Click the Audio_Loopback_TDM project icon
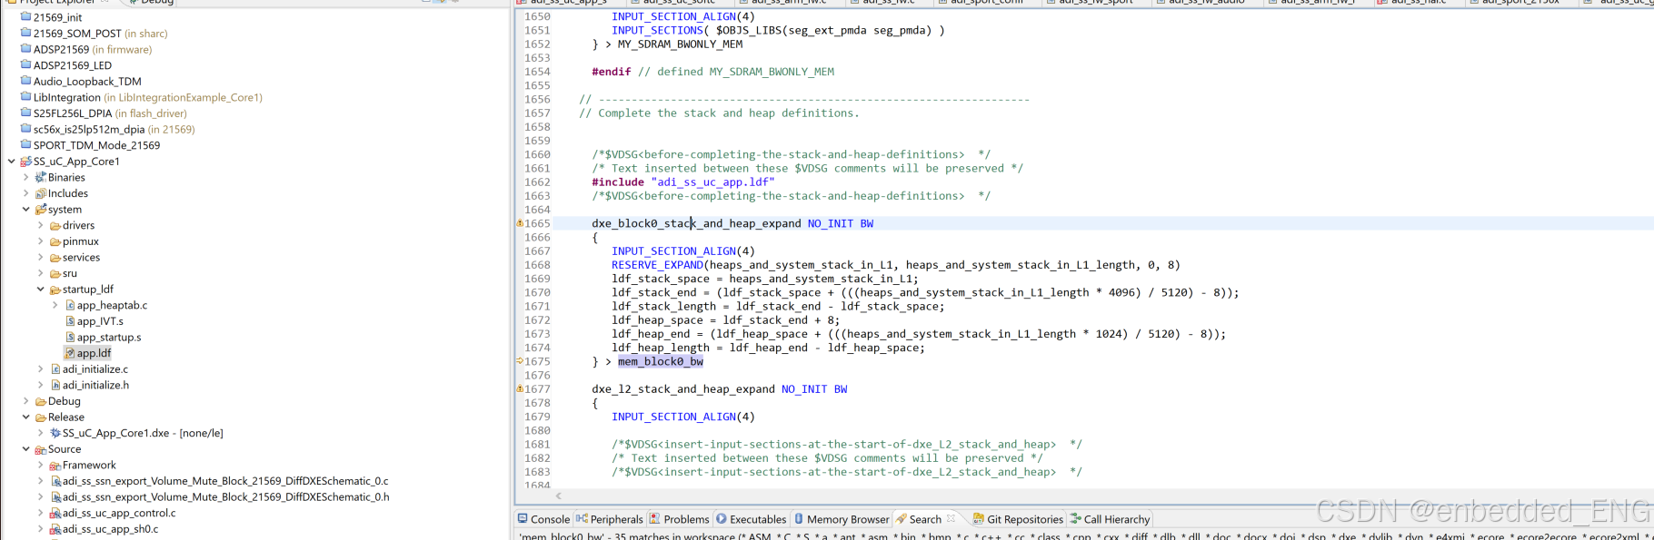Image resolution: width=1654 pixels, height=540 pixels. 25,81
